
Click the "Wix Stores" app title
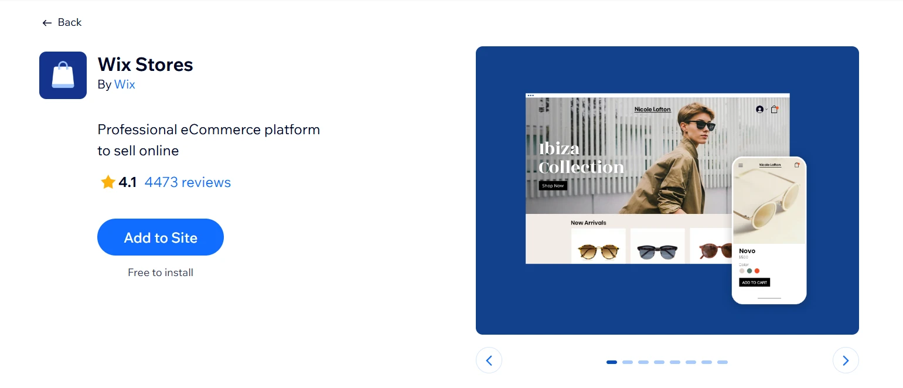pyautogui.click(x=145, y=64)
